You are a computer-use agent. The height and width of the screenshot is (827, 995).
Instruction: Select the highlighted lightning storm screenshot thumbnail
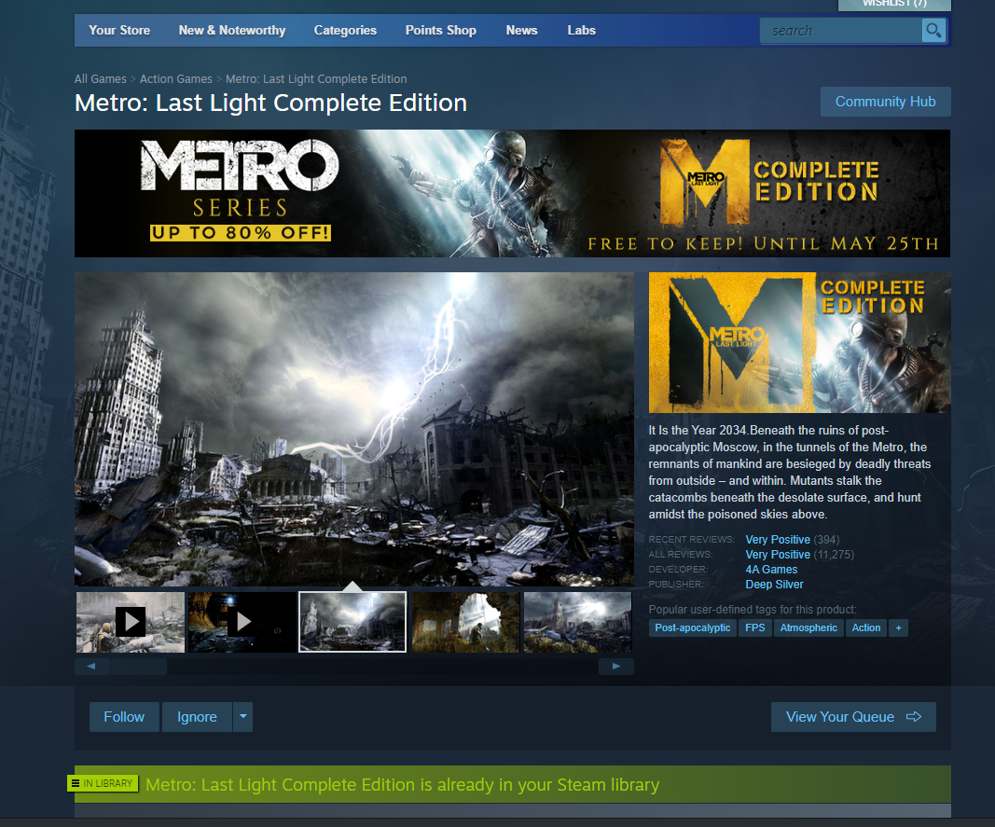click(352, 622)
